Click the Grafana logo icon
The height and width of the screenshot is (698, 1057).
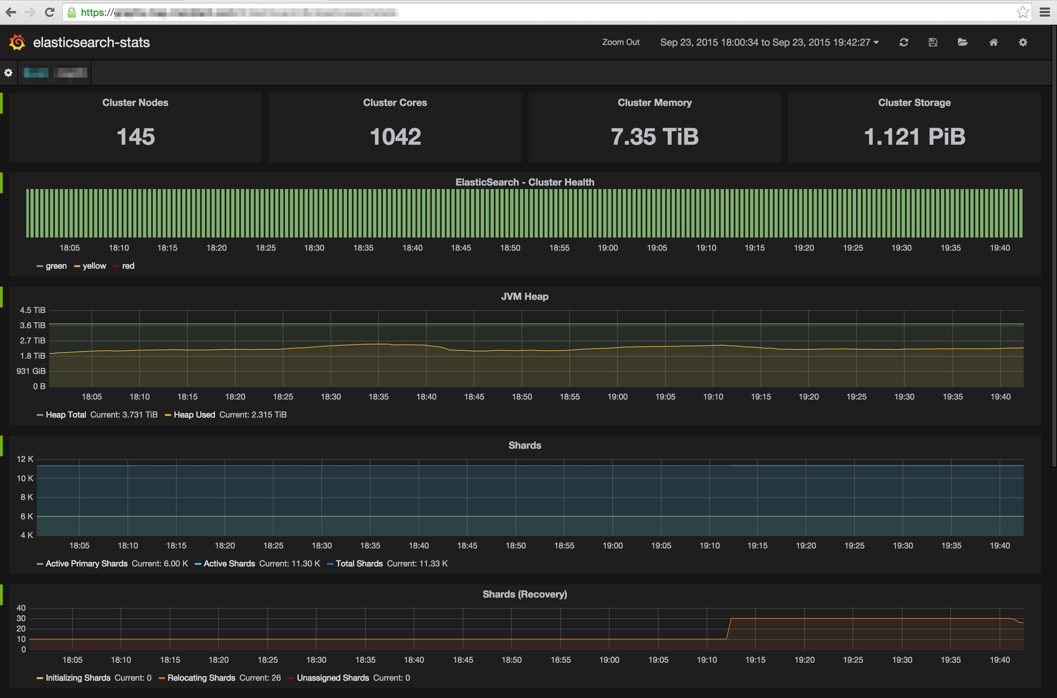click(17, 42)
